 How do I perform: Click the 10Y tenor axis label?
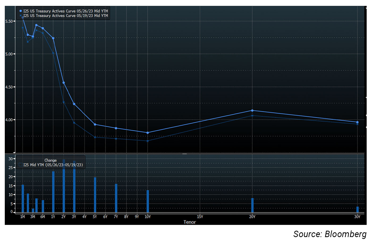[148, 217]
